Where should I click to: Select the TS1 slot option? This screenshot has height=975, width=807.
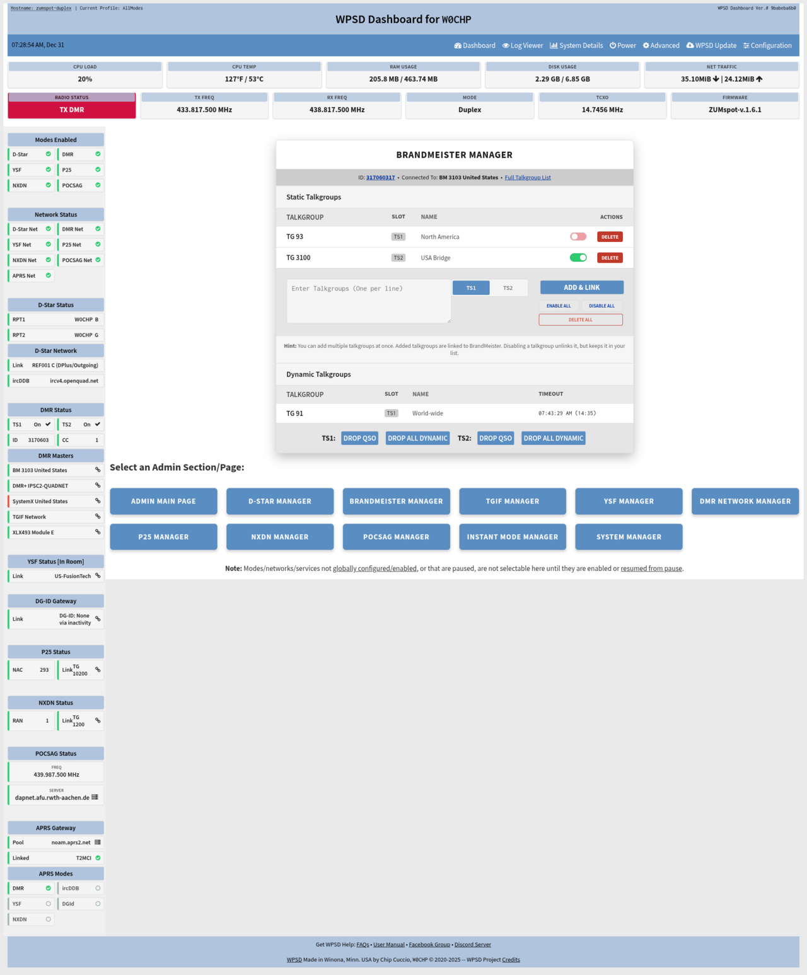471,288
